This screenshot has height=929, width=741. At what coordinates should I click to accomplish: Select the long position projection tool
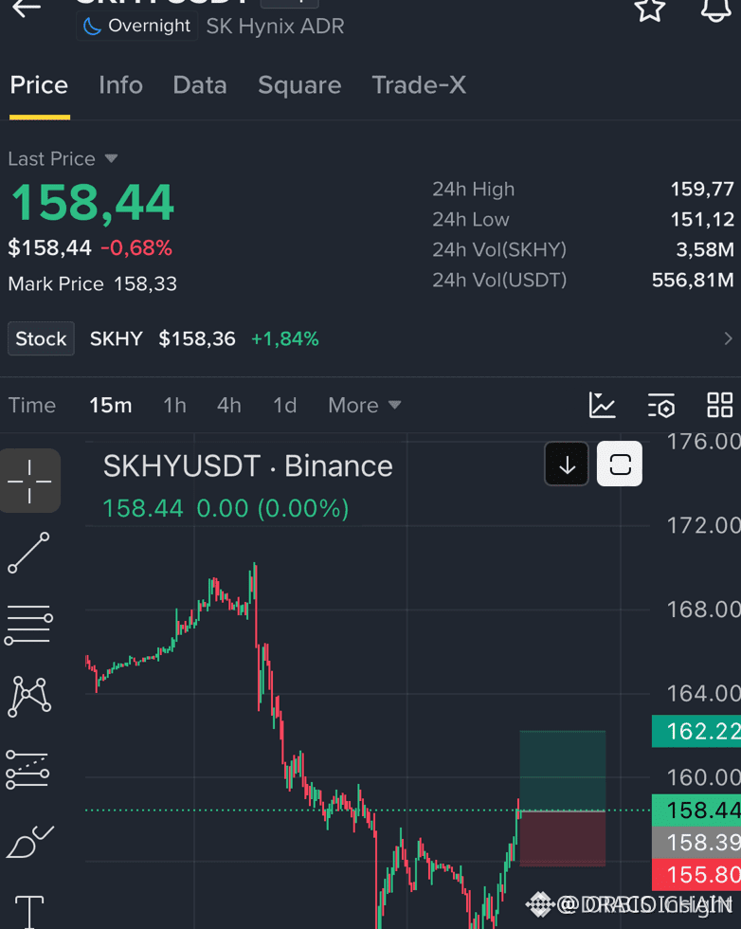point(28,769)
